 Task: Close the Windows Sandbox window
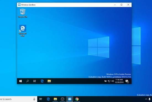tap(128, 5)
